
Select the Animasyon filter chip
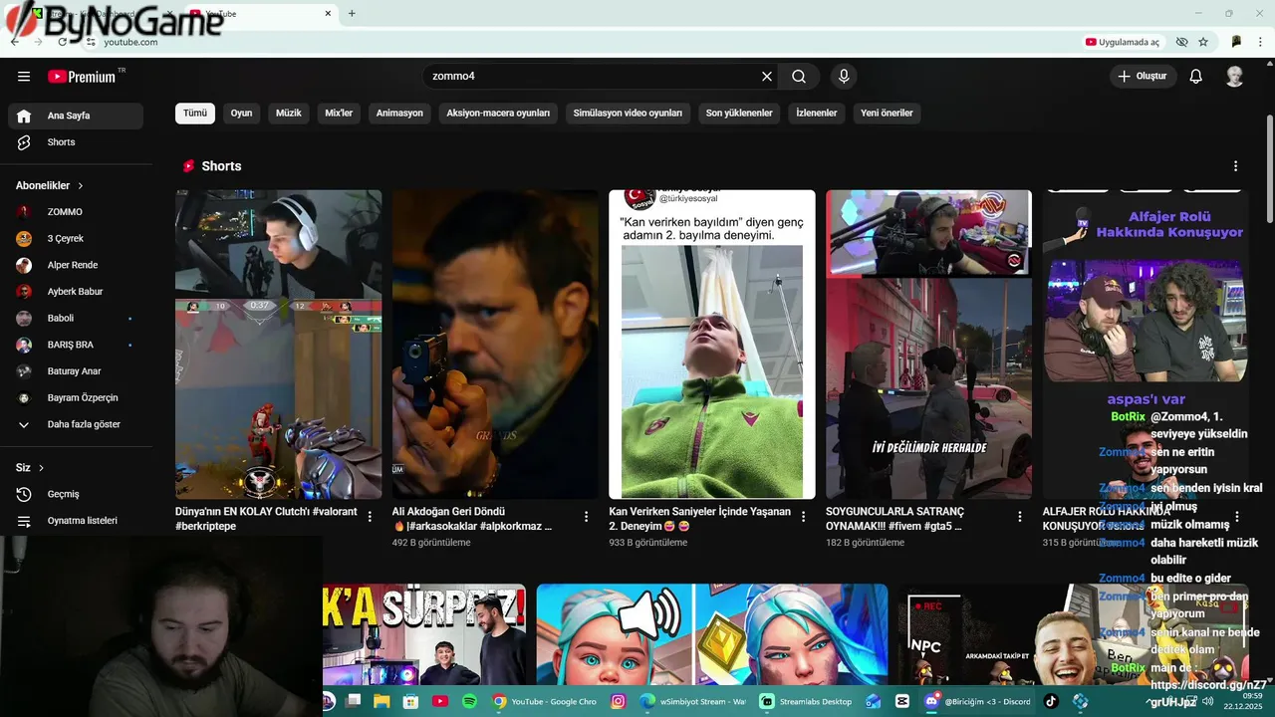399,114
